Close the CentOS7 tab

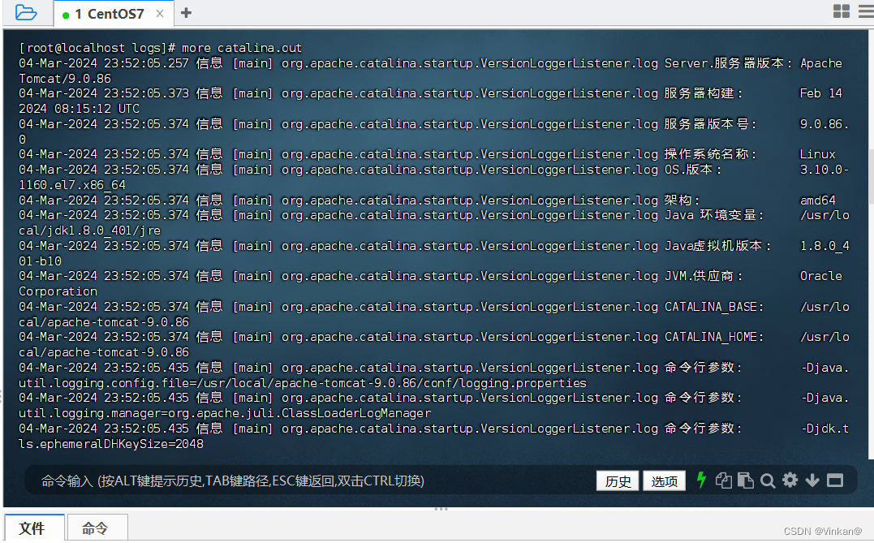[160, 13]
